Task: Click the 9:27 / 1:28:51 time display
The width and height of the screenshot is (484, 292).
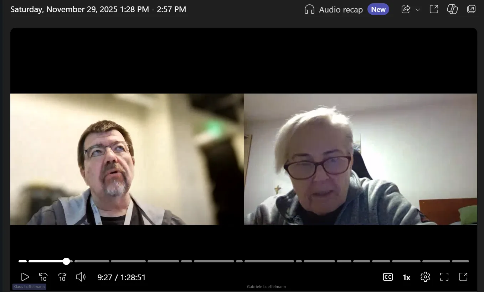Action: click(122, 277)
